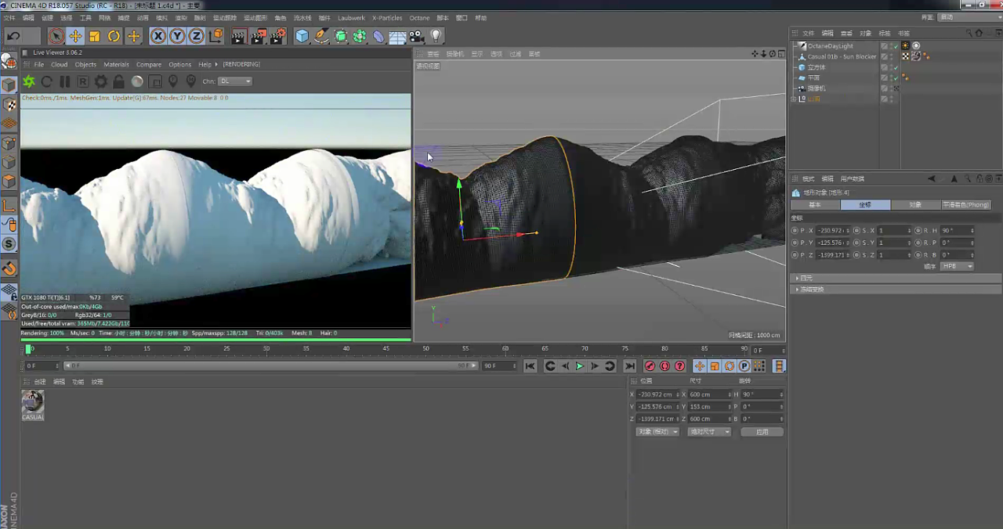The image size is (1003, 529).
Task: Click the 应用 apply button
Action: 762,432
